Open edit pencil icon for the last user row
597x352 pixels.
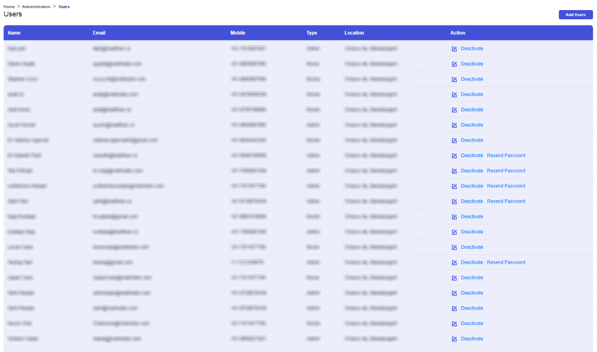click(x=454, y=339)
